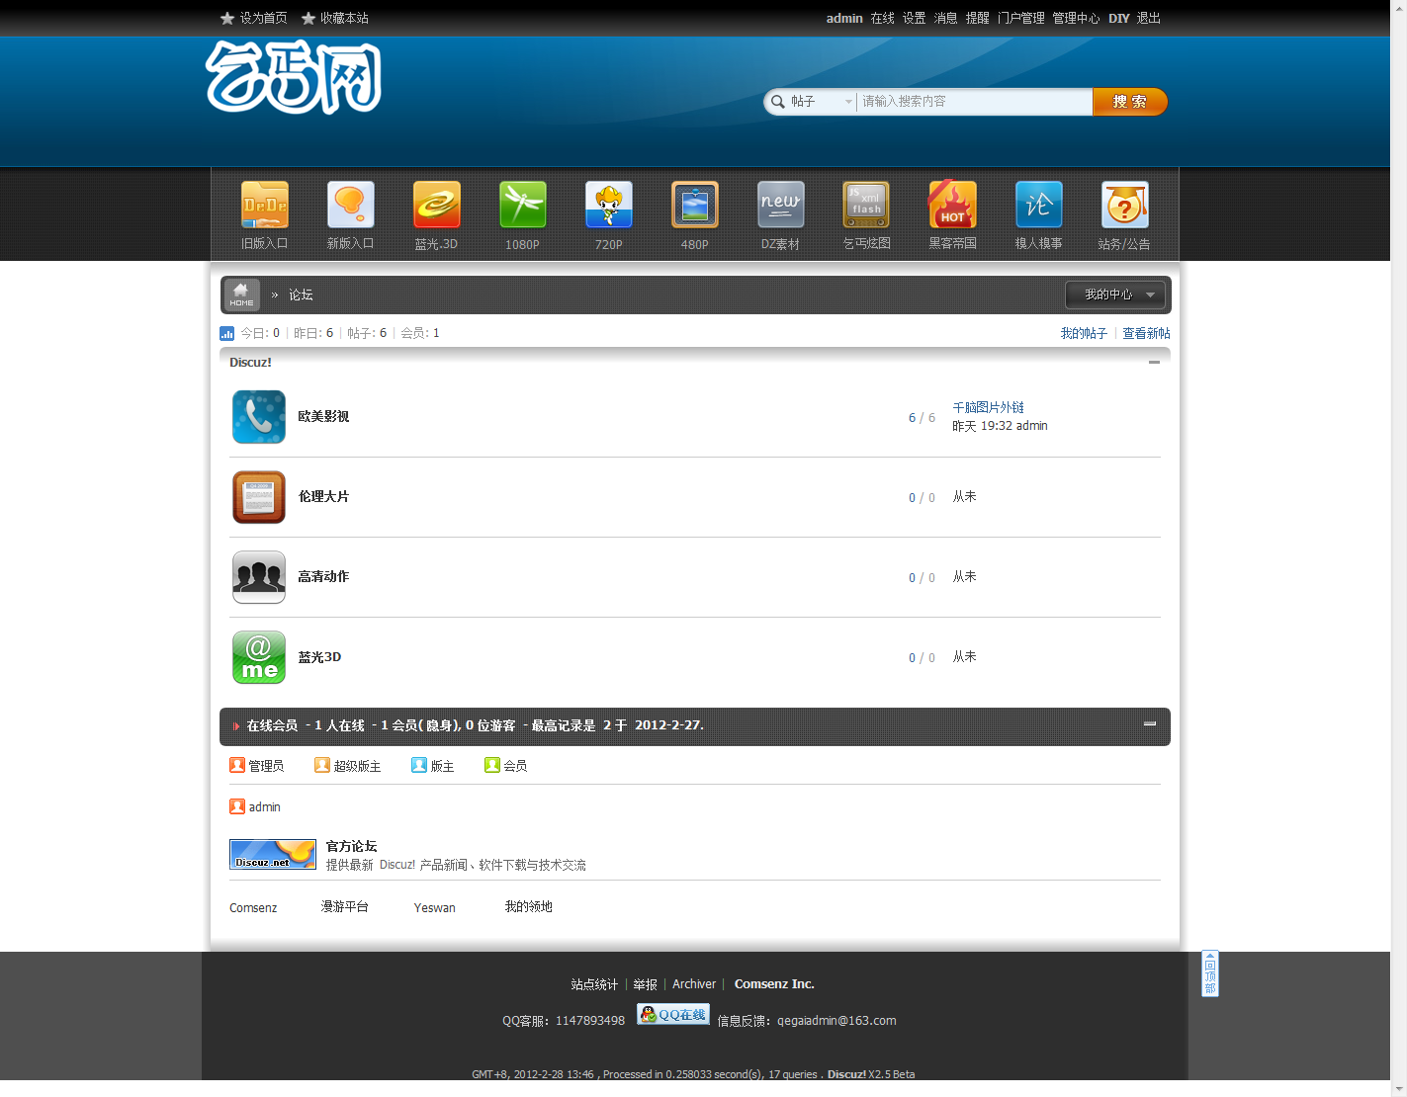Open 消息 in the top bar
This screenshot has width=1407, height=1097.
click(x=946, y=18)
